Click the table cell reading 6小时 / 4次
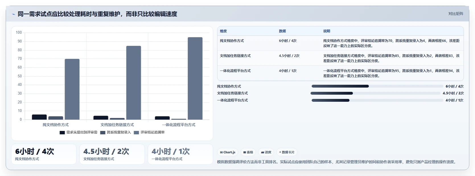Image resolution: width=475 pixels, height=176 pixels. 288,41
